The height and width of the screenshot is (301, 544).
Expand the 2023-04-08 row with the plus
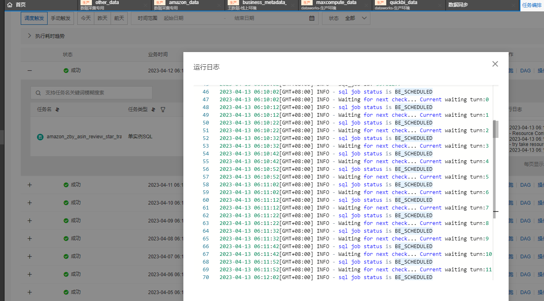click(x=29, y=238)
